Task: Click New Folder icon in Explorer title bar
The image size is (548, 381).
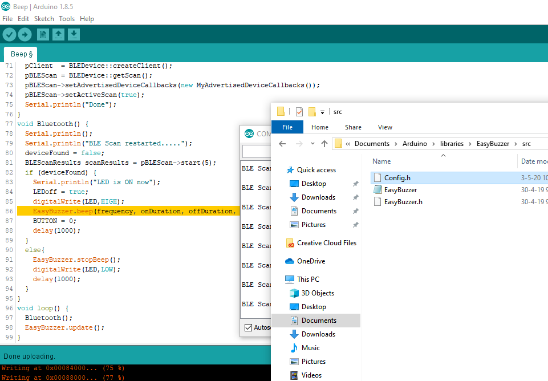Action: [312, 112]
